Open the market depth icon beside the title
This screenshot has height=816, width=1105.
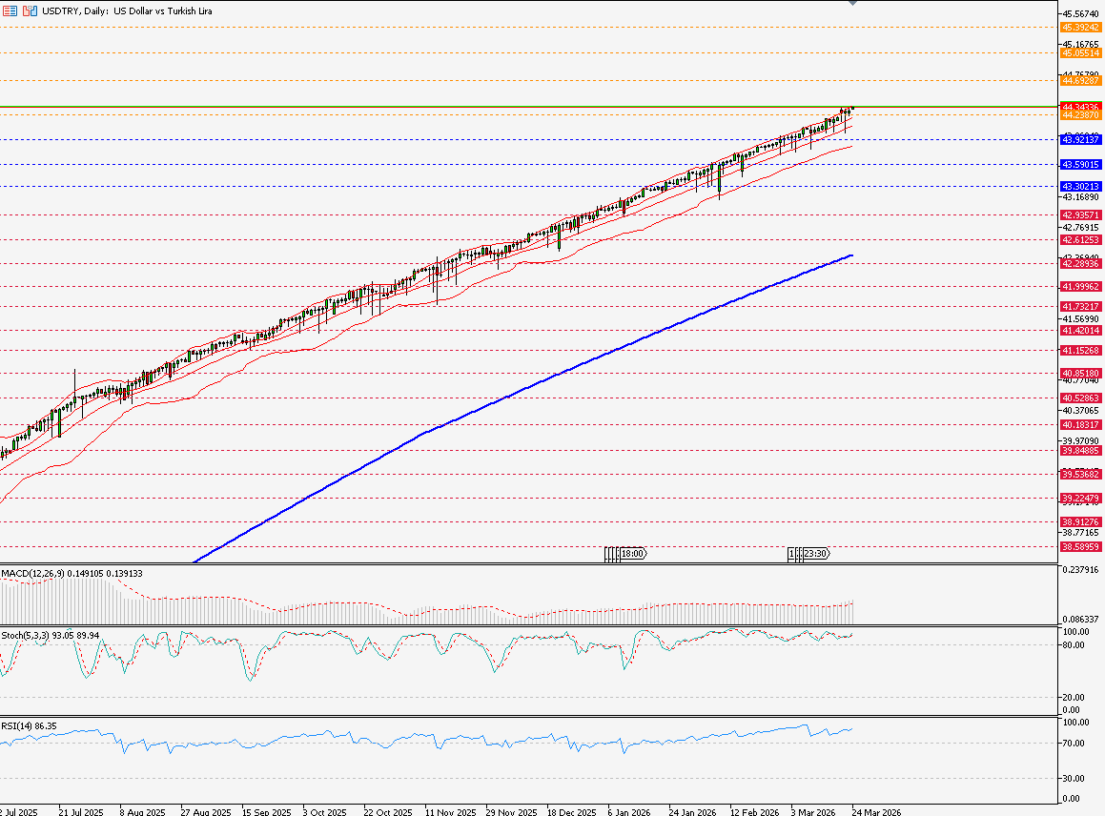point(30,10)
